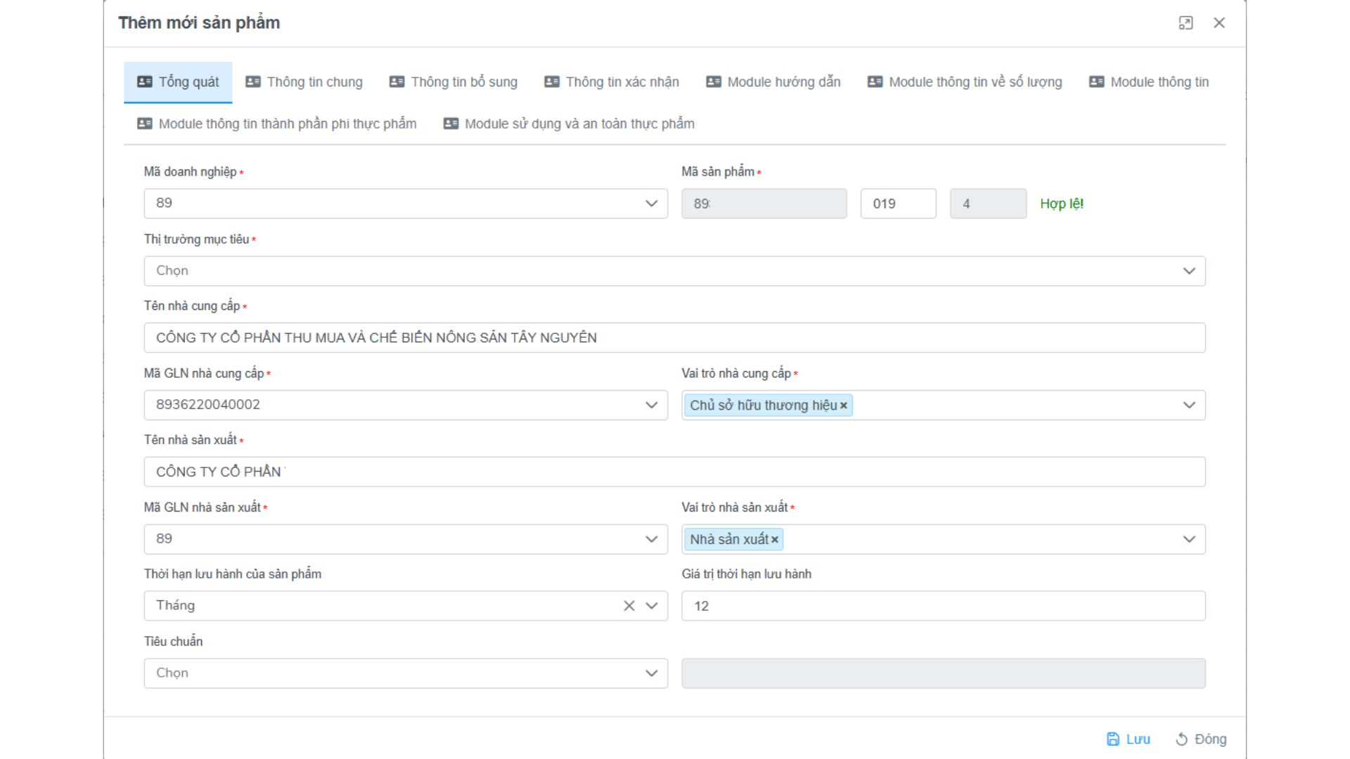
Task: Open the Mã doanh nghiệp dropdown
Action: [x=651, y=204]
